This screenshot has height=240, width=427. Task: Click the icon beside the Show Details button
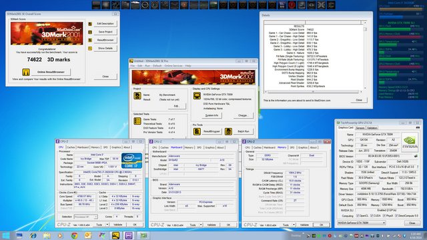click(x=90, y=49)
